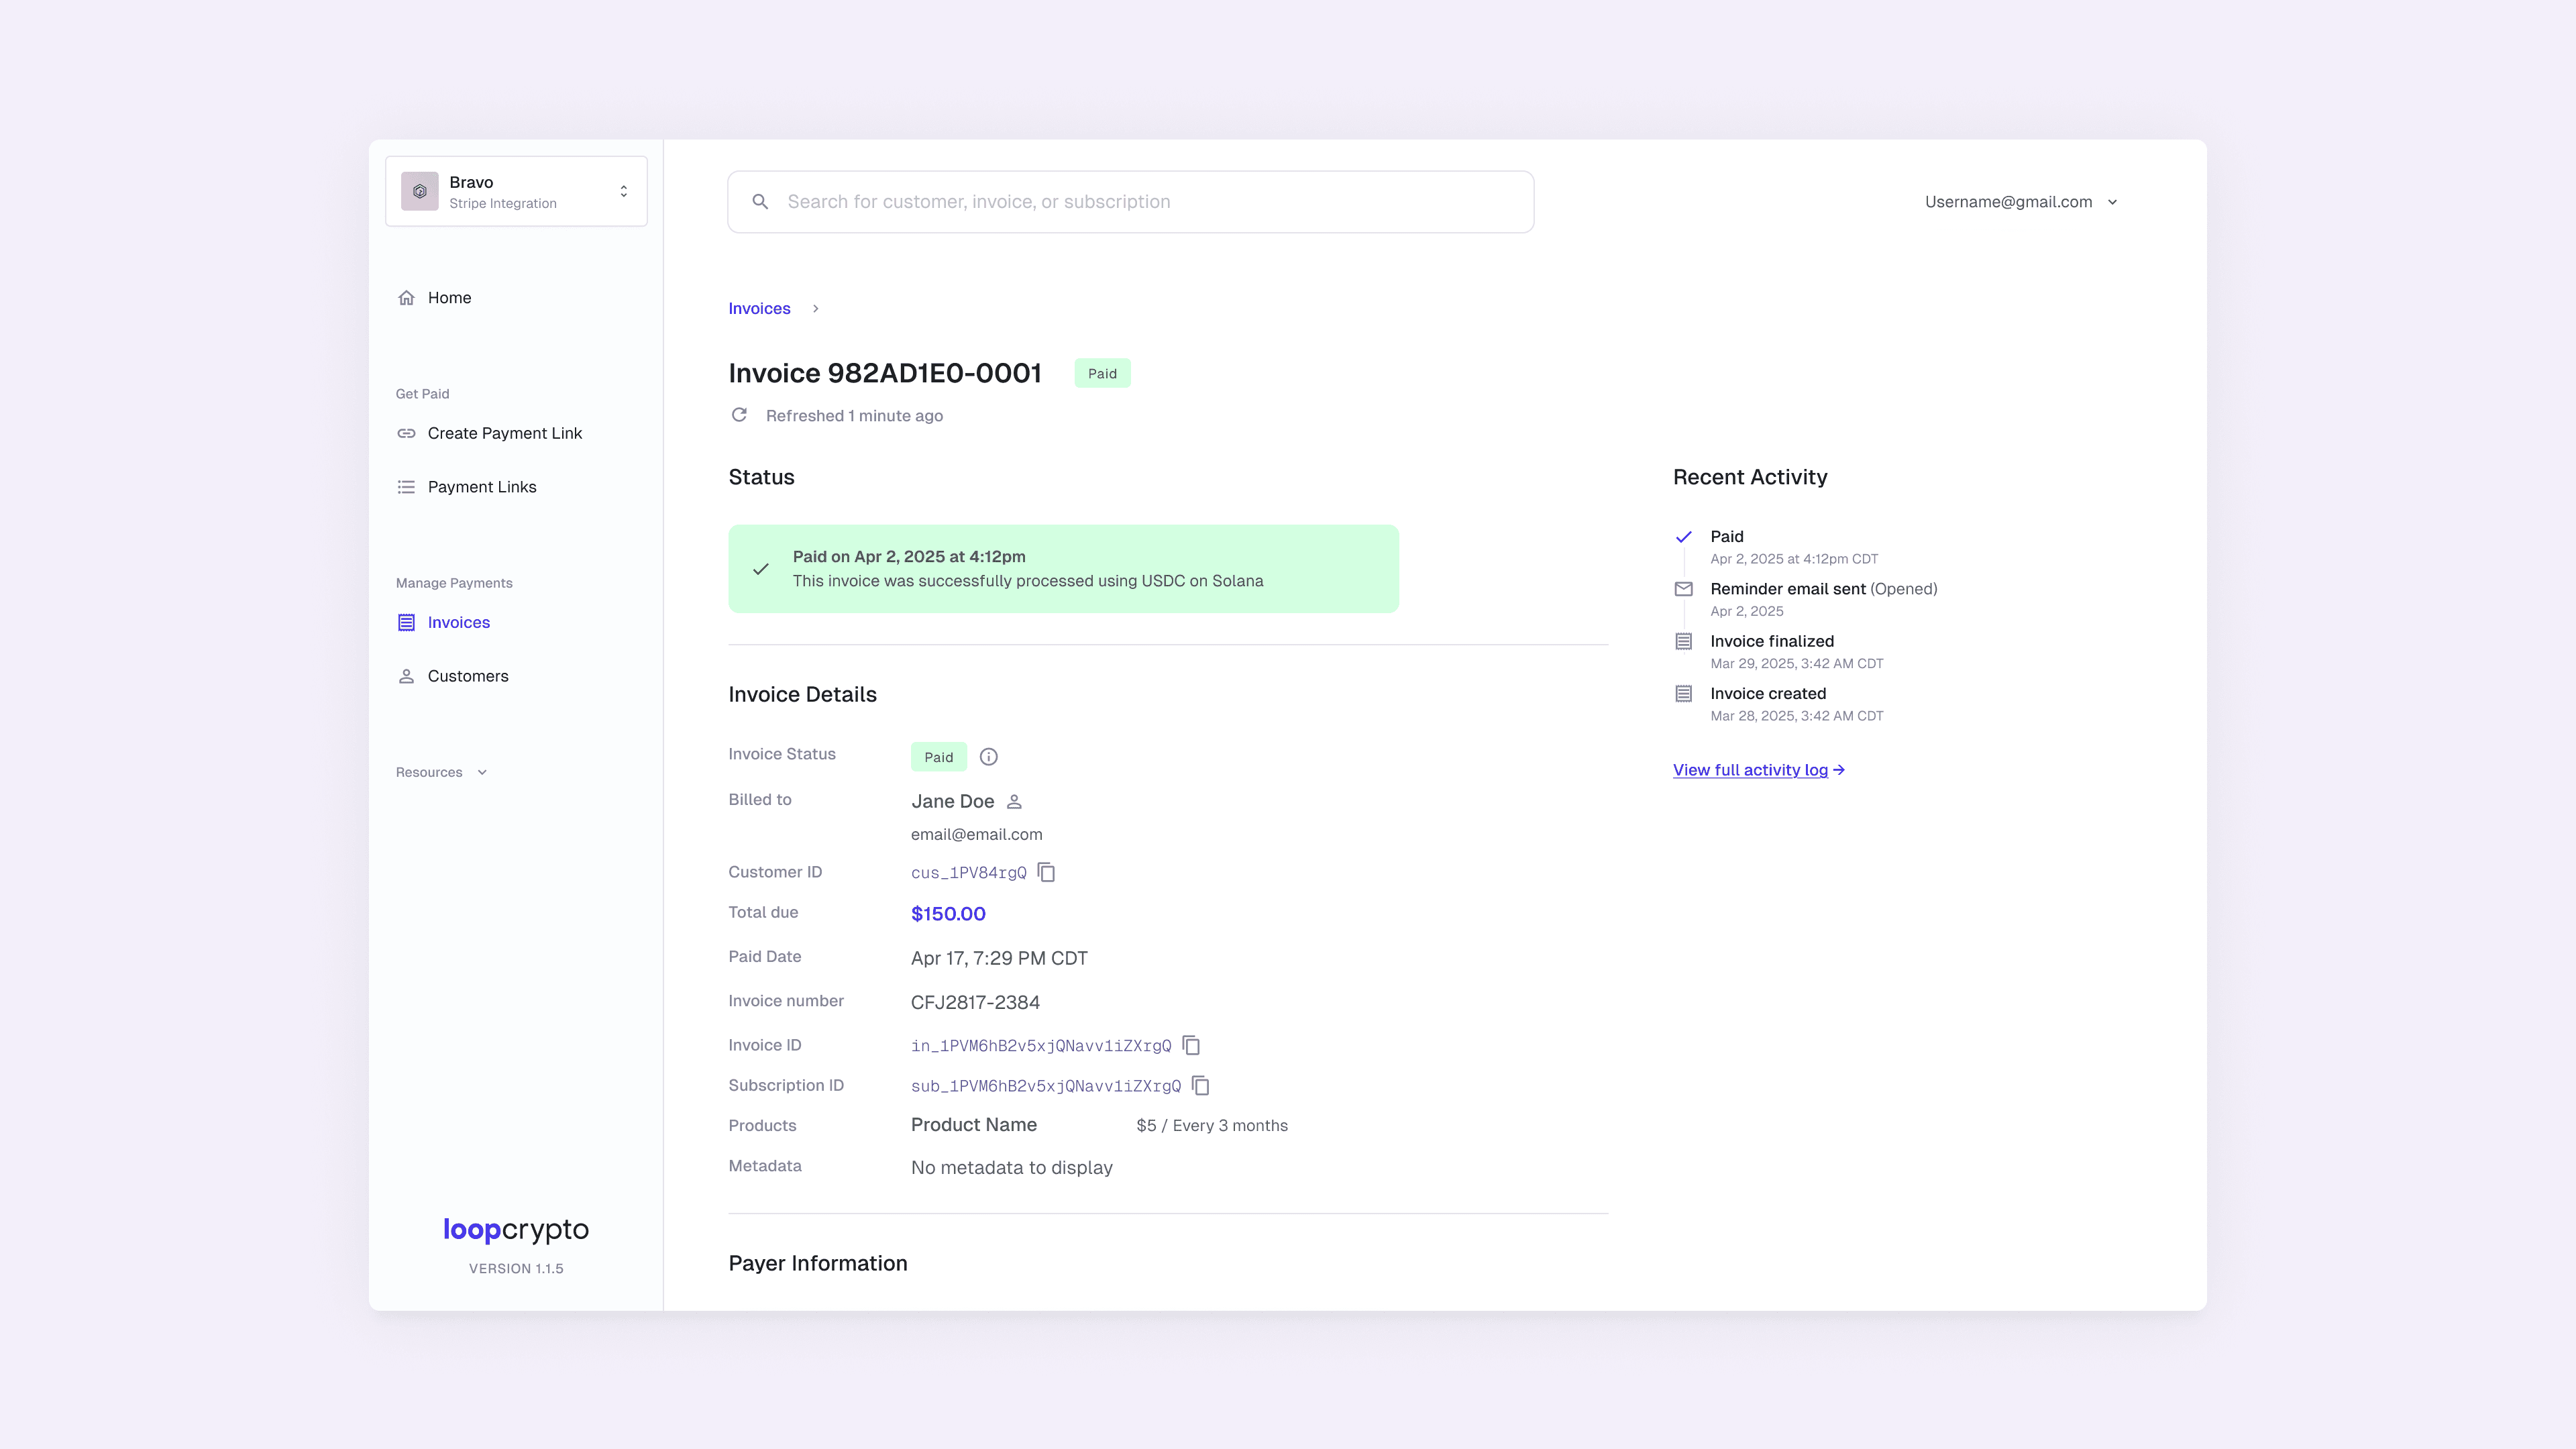2576x1449 pixels.
Task: Open Create Payment Link page
Action: pos(504,433)
